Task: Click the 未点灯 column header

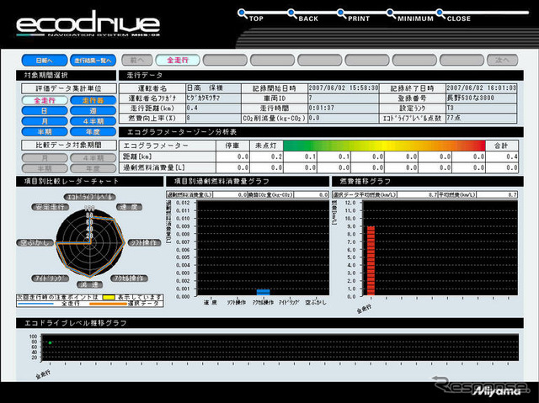Action: pyautogui.click(x=266, y=146)
